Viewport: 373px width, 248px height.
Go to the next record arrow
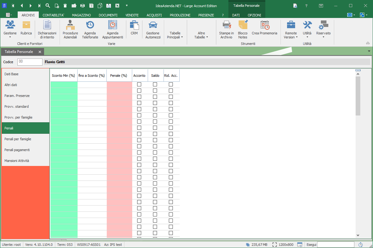pos(30,6)
